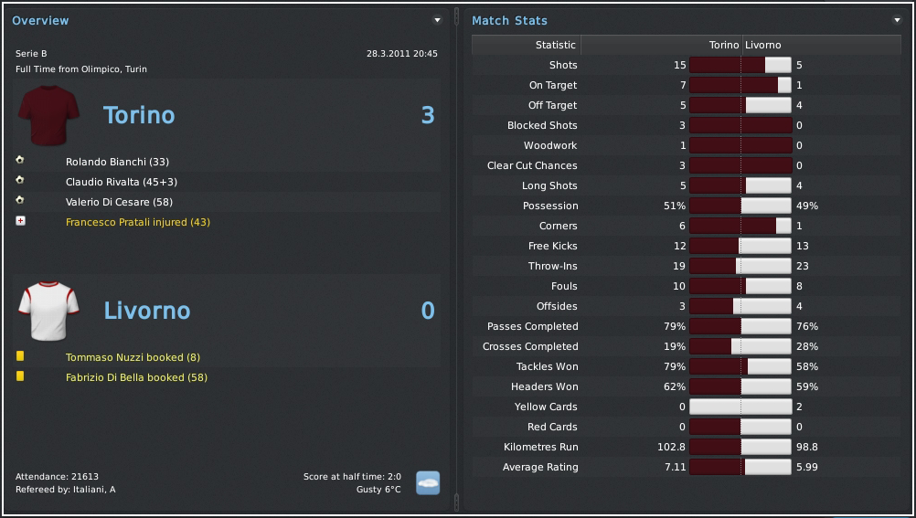Open Torino team name link
This screenshot has height=518, width=916.
(139, 115)
